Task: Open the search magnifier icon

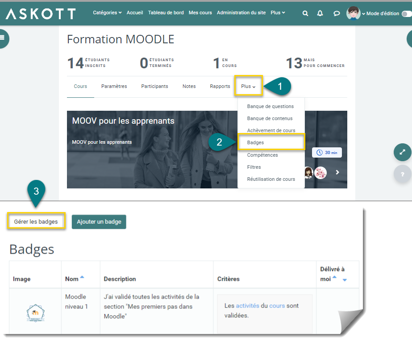Action: (305, 13)
